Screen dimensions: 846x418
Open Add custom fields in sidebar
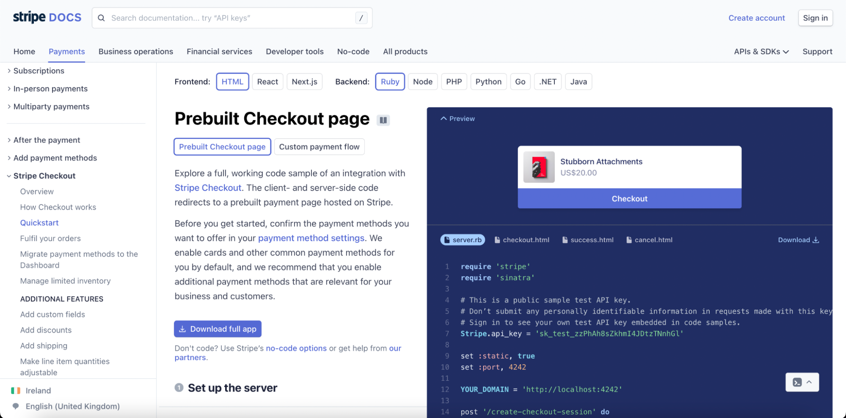tap(52, 314)
